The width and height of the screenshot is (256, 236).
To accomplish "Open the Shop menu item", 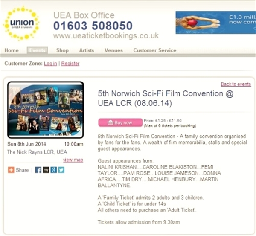I will pos(62,50).
